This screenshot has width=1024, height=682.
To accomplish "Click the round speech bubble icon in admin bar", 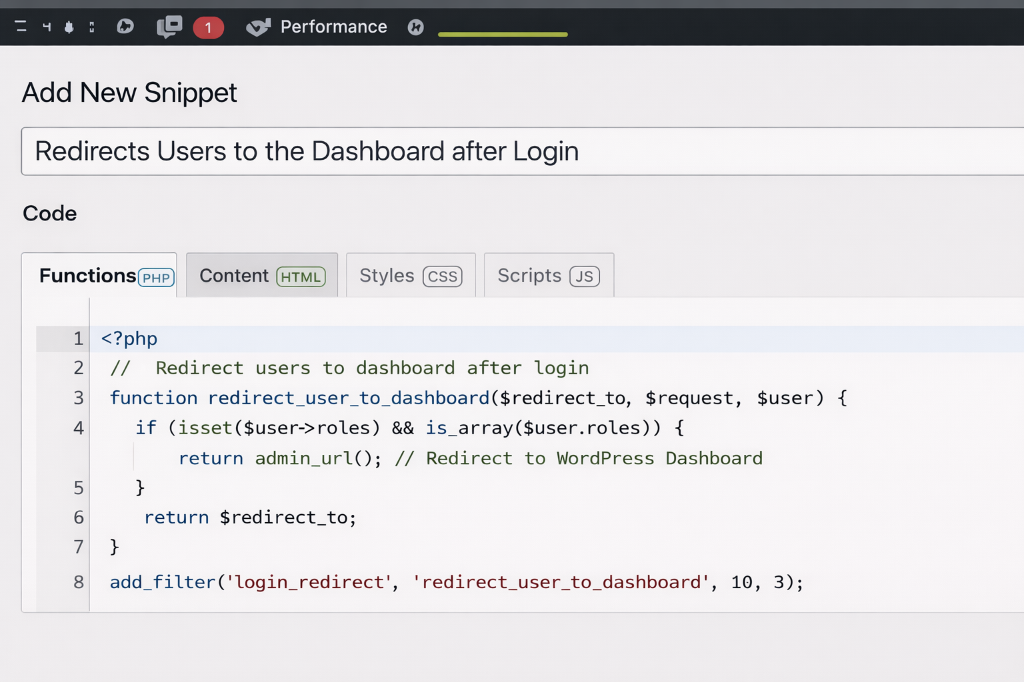I will click(x=125, y=27).
